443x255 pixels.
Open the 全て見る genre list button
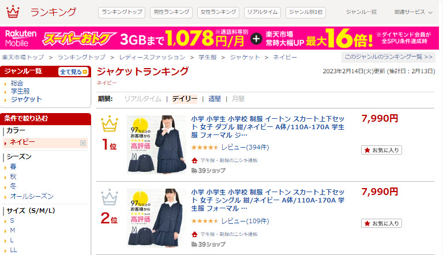coord(73,72)
